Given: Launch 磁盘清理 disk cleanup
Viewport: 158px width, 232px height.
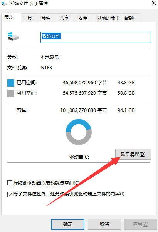Looking at the screenshot, I should (x=133, y=154).
